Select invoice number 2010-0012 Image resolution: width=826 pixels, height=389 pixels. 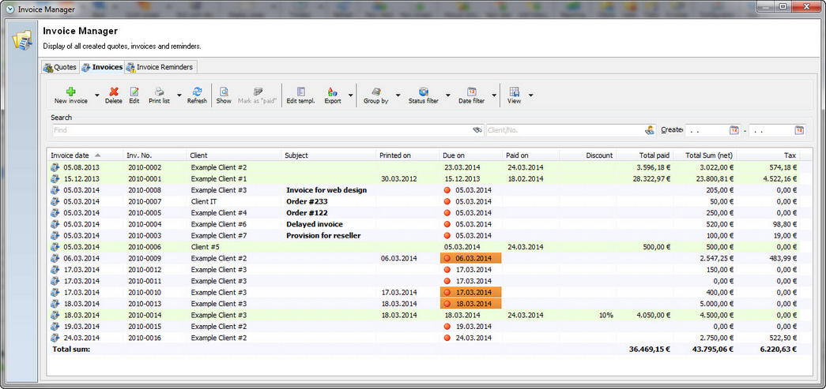[145, 270]
